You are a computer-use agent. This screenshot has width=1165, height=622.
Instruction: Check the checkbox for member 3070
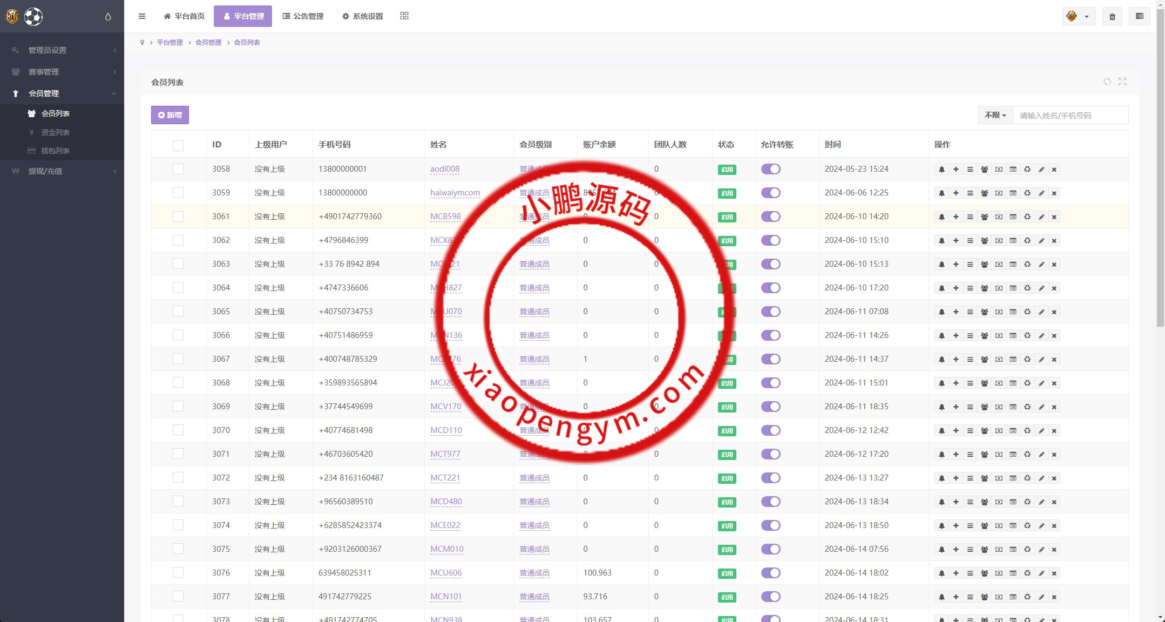[x=178, y=430]
